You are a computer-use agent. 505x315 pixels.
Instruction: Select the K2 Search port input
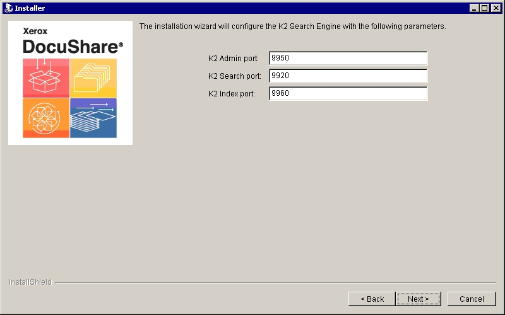348,76
